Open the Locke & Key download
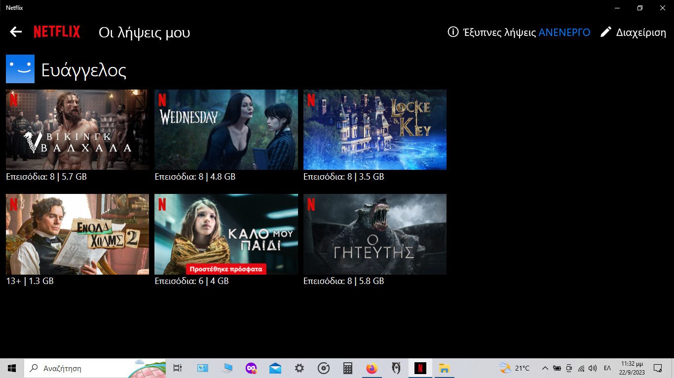The image size is (674, 378). point(375,129)
